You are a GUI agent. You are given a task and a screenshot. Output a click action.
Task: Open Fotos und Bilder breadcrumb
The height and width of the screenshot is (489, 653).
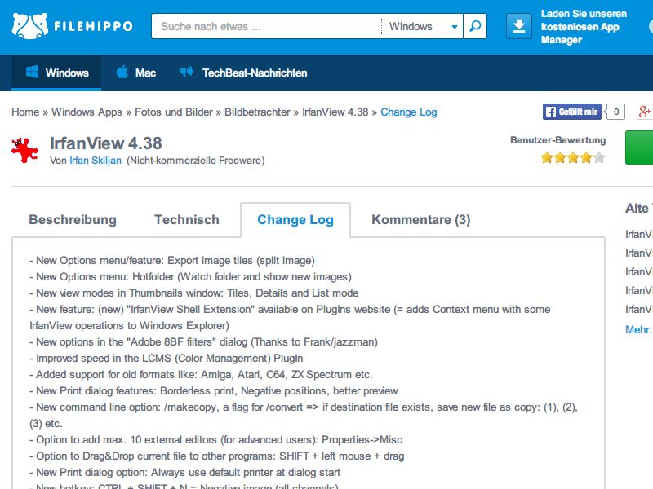[174, 112]
